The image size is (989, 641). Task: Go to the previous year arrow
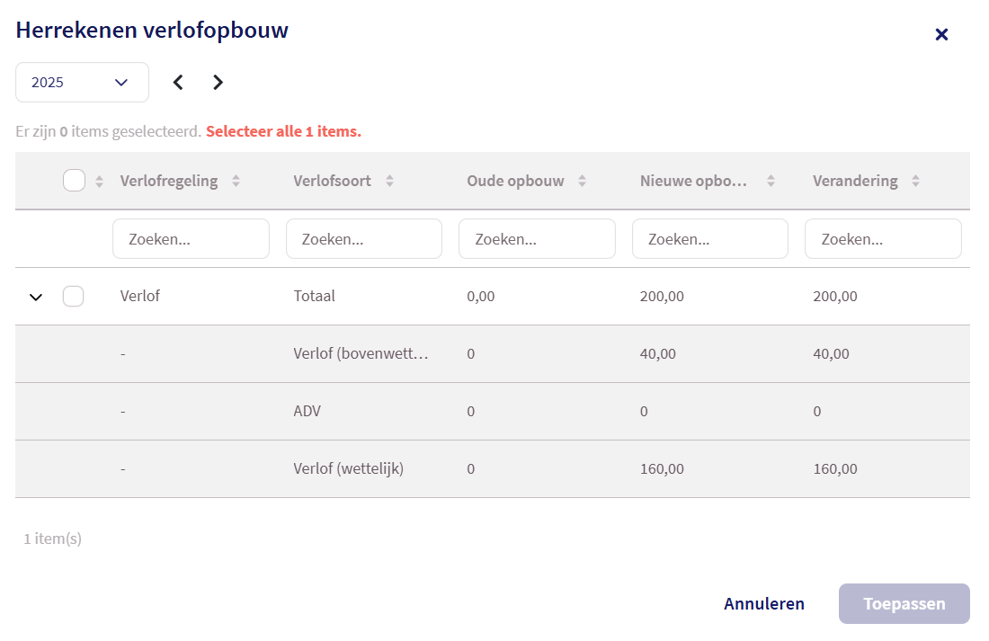point(178,83)
